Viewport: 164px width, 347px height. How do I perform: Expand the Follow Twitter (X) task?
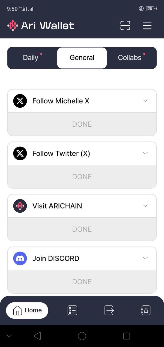[x=145, y=153]
